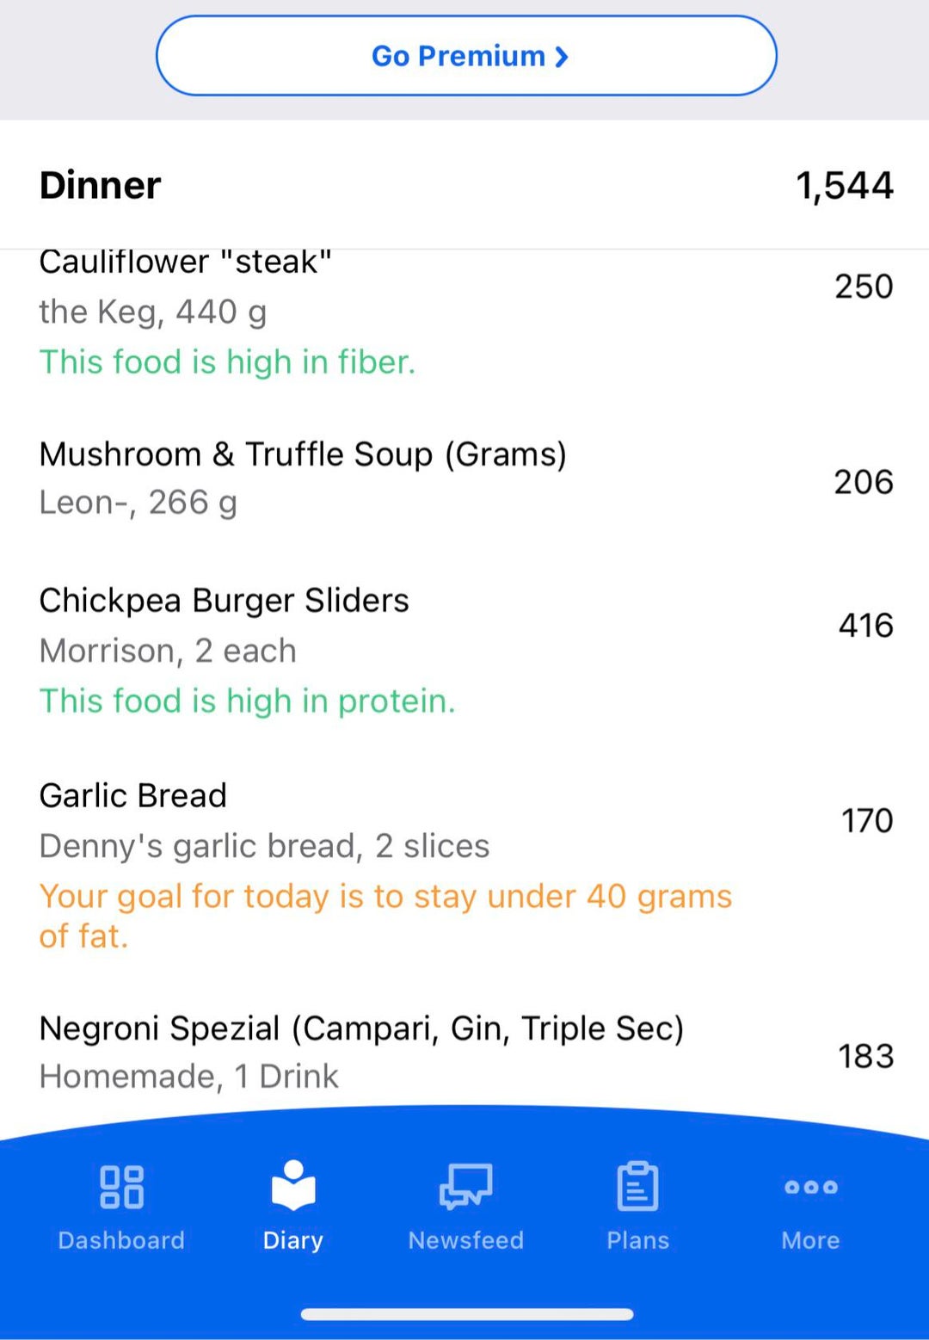This screenshot has width=929, height=1340.
Task: Select the Newsfeed tab label
Action: 465,1240
